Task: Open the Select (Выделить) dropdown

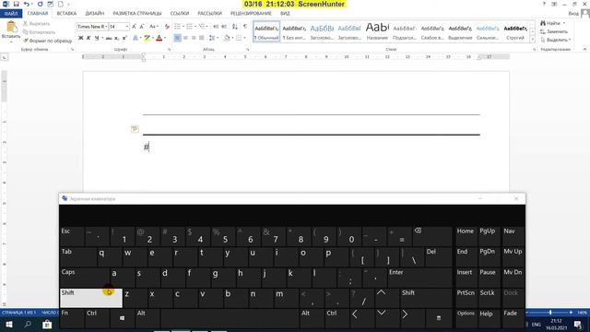Action: [x=555, y=40]
